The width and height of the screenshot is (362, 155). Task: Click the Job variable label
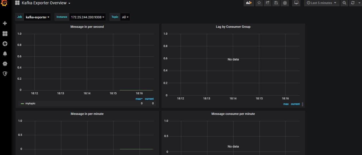pos(19,17)
